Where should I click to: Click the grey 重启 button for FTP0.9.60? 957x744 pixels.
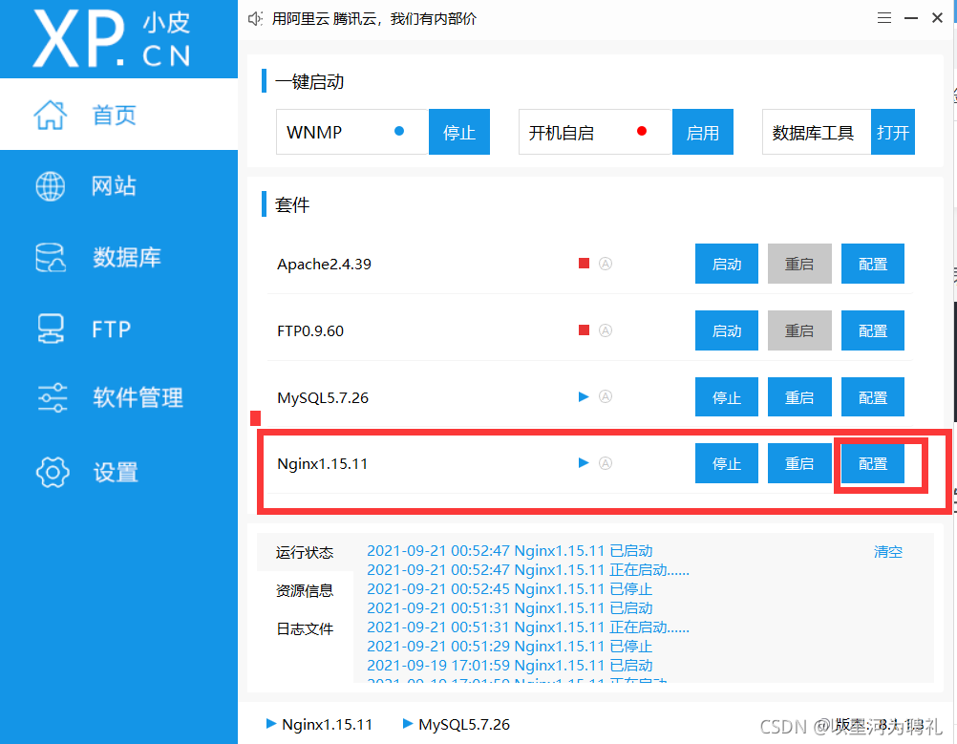pyautogui.click(x=799, y=330)
